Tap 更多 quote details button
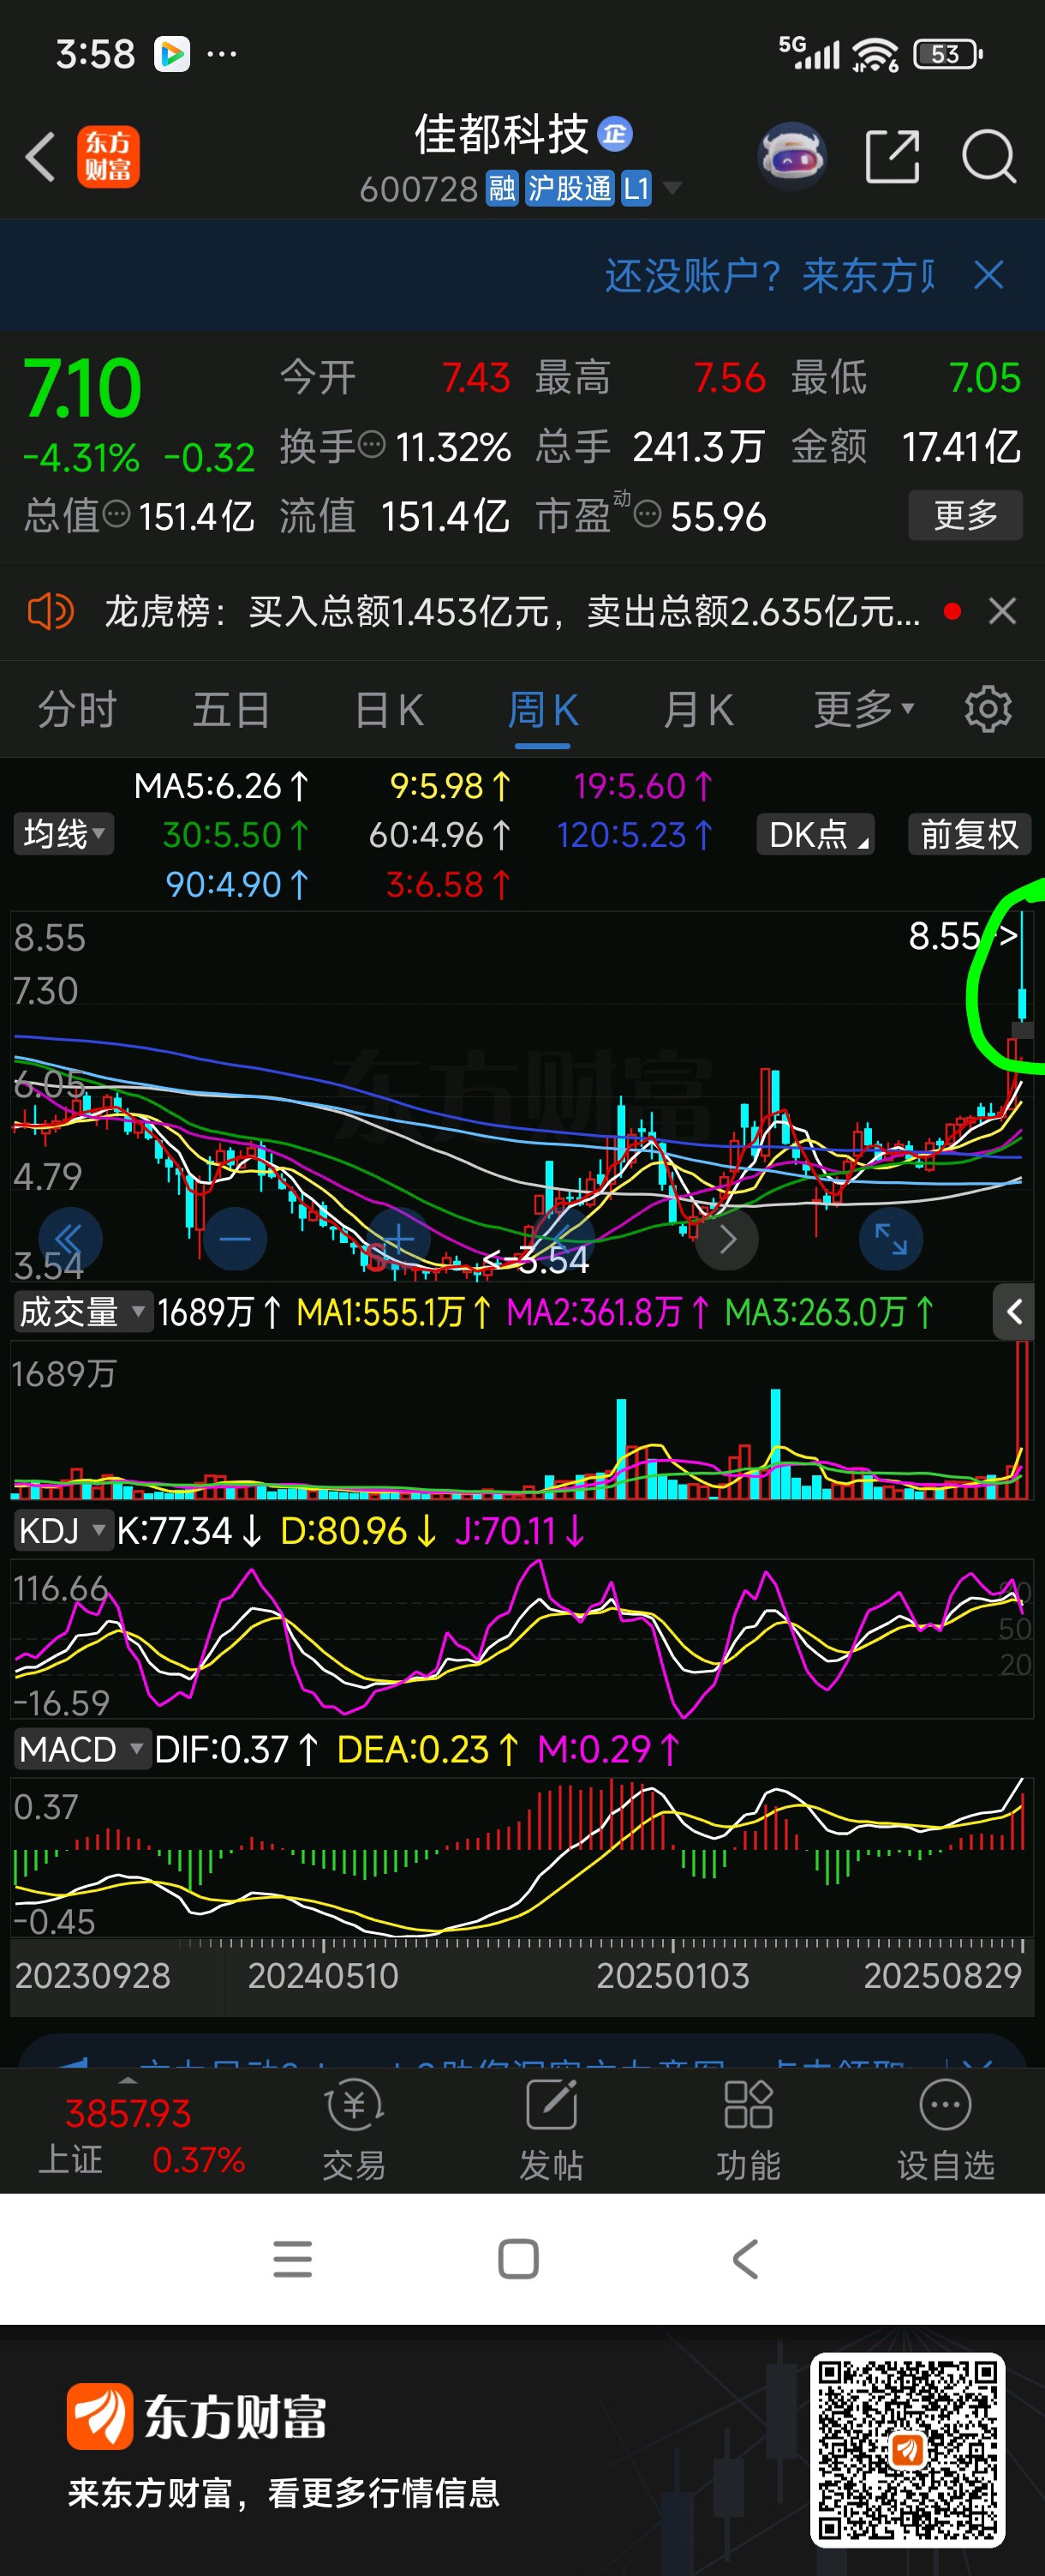Screen dimensions: 1045x2576 (x=965, y=515)
